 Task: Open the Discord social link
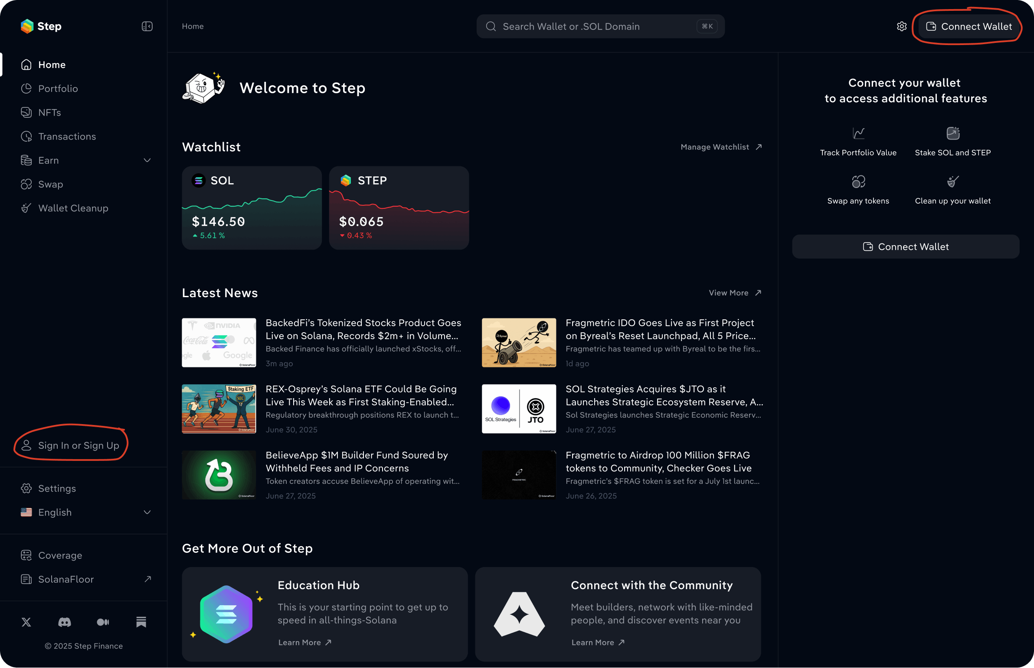point(64,622)
